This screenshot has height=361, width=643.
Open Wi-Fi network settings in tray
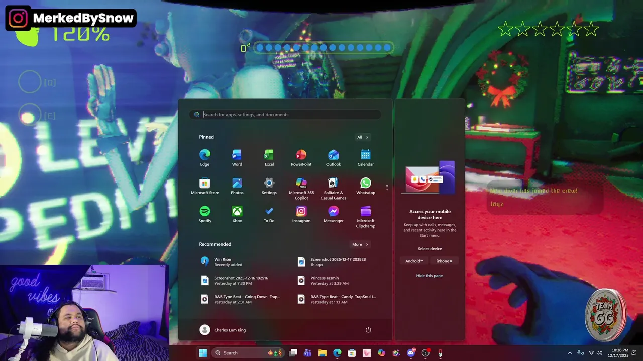(591, 353)
